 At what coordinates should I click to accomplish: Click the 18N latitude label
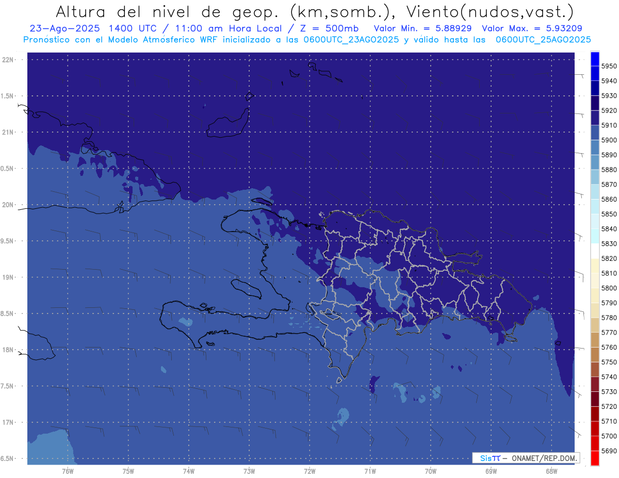click(x=9, y=350)
